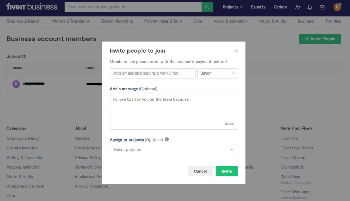Screen dimensions: 350x201
Task: Open the Experts menu item
Action: (258, 7)
